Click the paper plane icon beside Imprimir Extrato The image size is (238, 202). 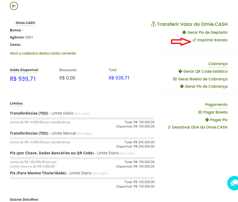click(194, 40)
